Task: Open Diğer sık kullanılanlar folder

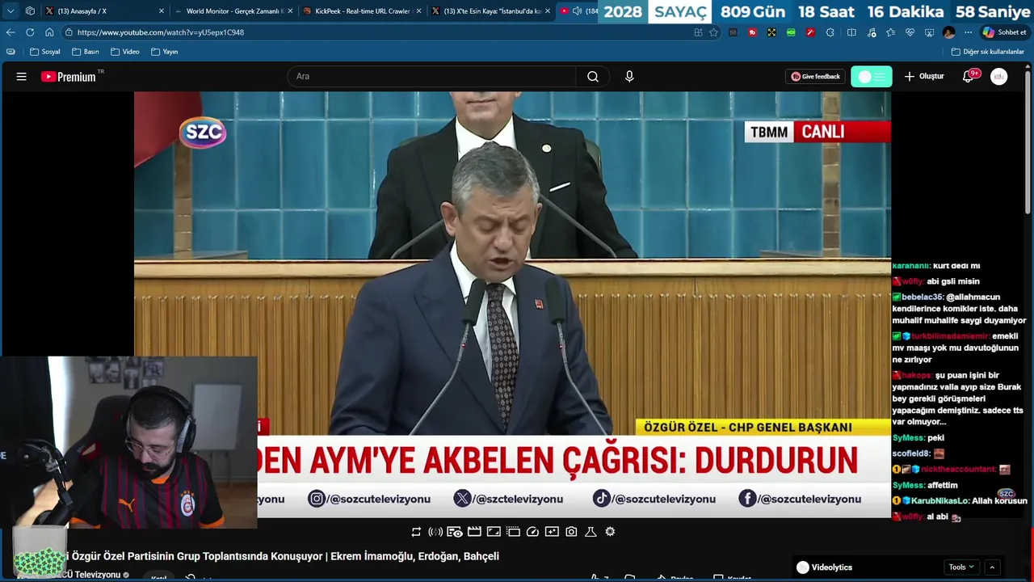Action: (988, 52)
